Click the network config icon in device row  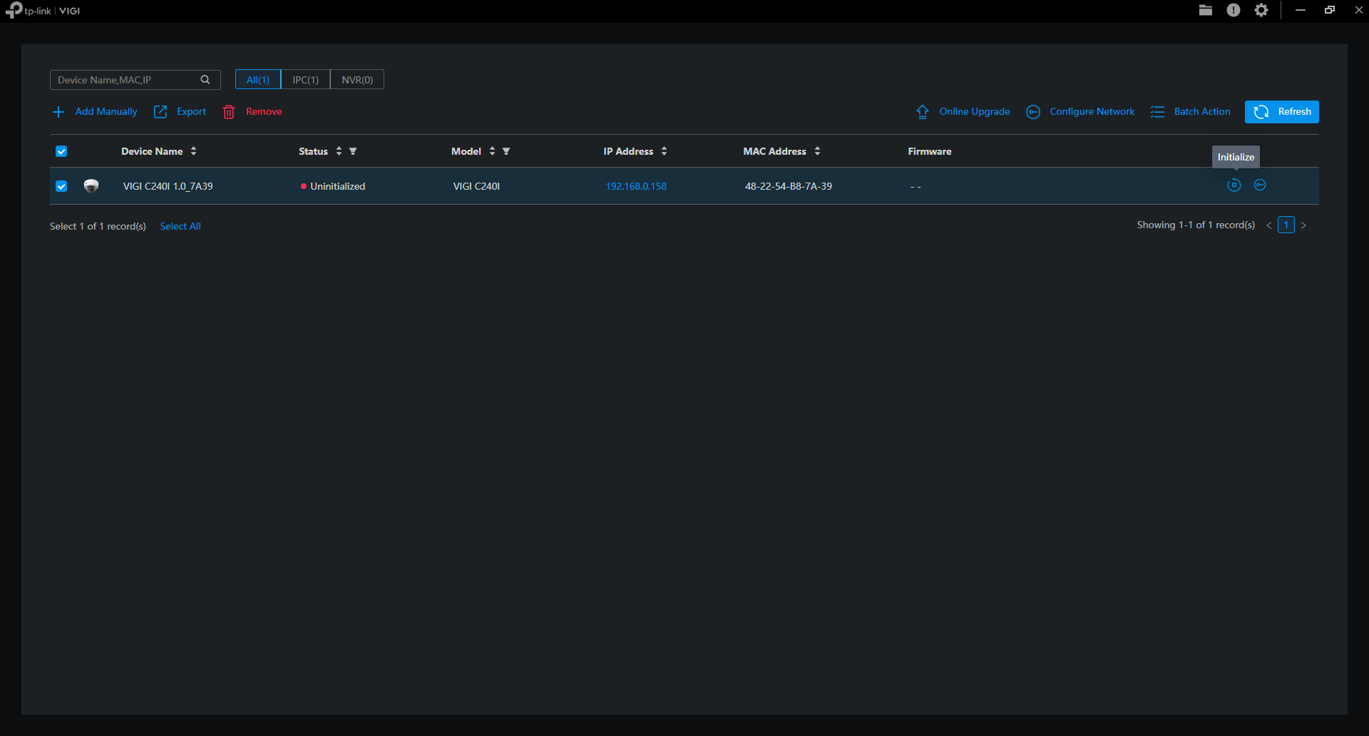tap(1260, 185)
